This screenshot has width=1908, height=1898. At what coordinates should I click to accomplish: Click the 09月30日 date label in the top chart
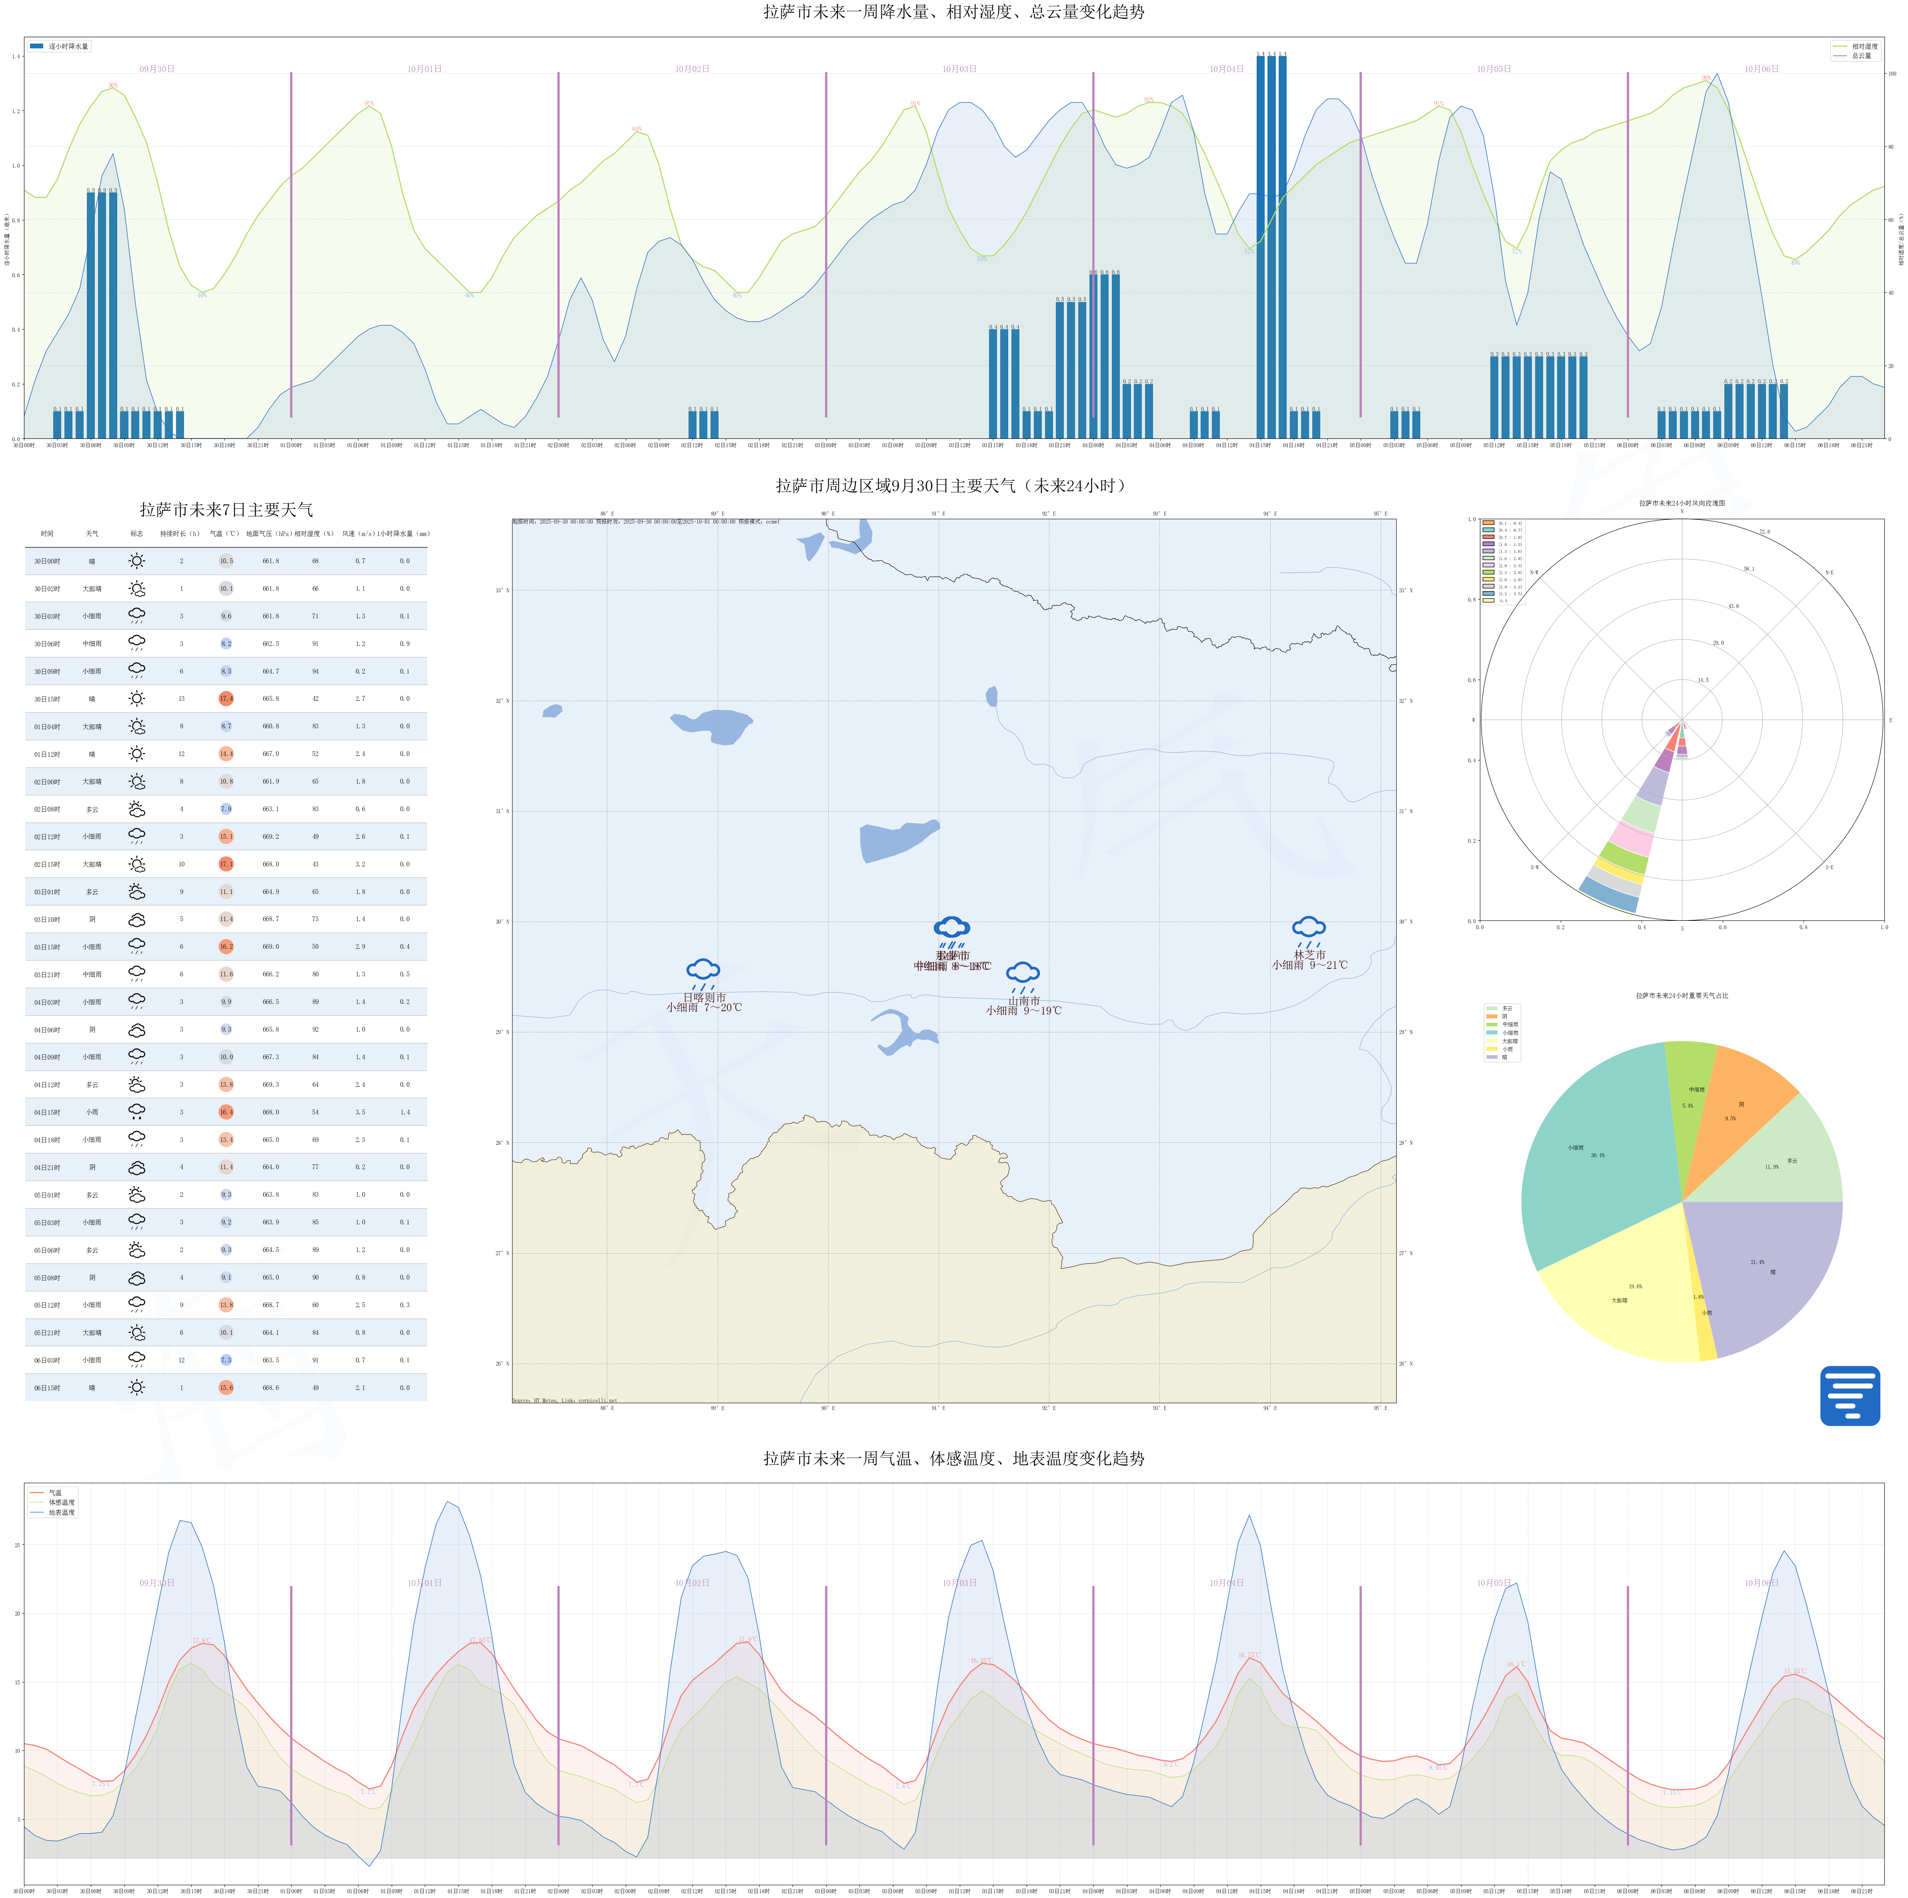pos(157,69)
